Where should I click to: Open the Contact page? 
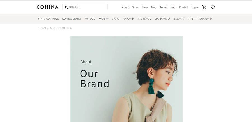pyautogui.click(x=183, y=7)
